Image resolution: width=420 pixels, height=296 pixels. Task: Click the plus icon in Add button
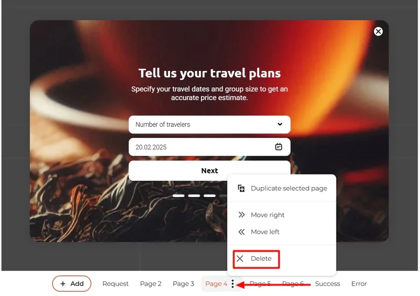(62, 284)
